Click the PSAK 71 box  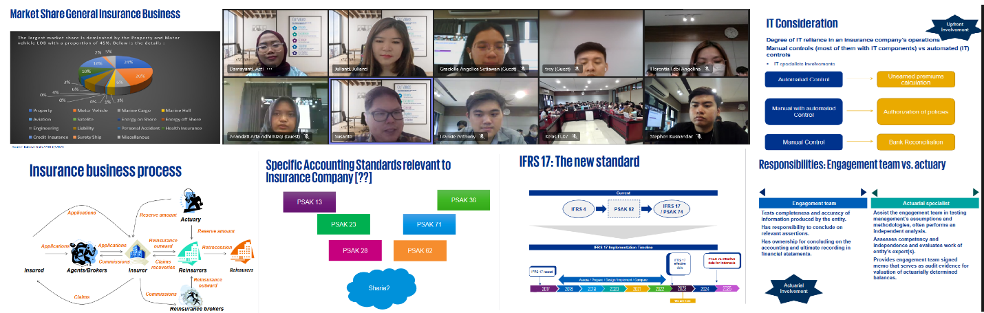pyautogui.click(x=429, y=225)
